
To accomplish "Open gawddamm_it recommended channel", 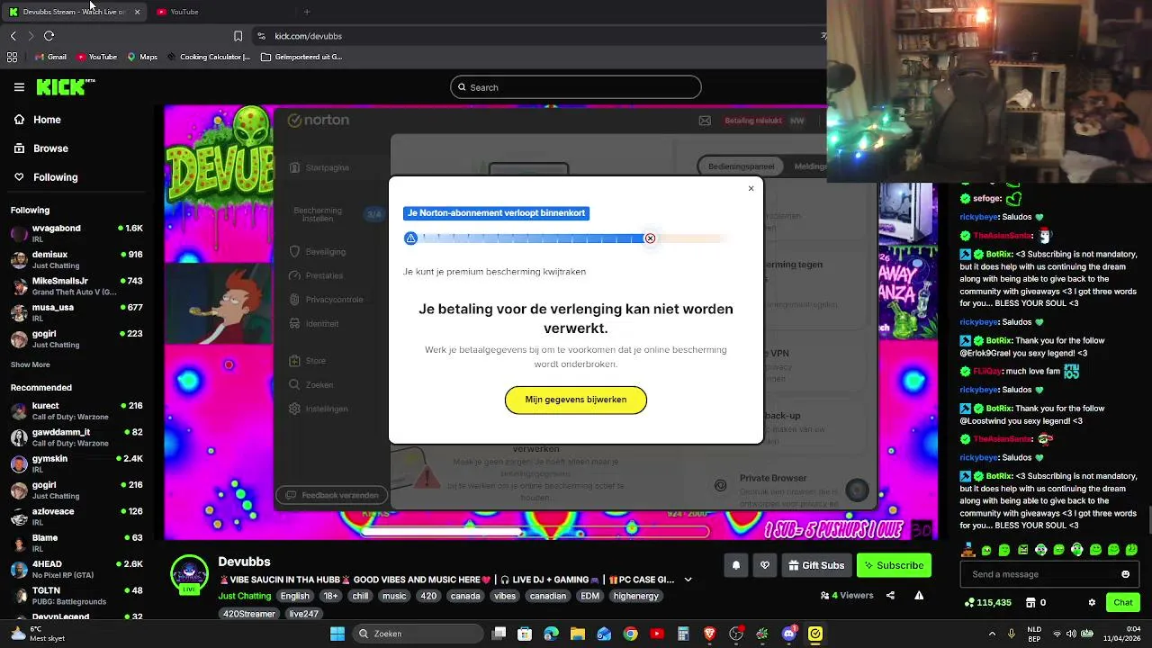I will pyautogui.click(x=76, y=437).
